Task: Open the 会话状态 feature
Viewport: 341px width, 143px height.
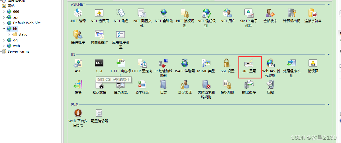Action: point(270,16)
